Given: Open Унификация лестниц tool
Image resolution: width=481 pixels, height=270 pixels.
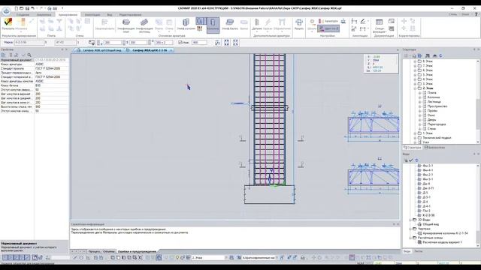Looking at the screenshot, I should [x=144, y=25].
